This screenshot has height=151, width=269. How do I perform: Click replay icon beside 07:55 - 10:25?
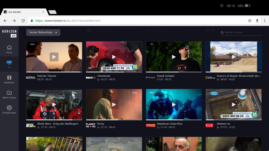click(218, 127)
